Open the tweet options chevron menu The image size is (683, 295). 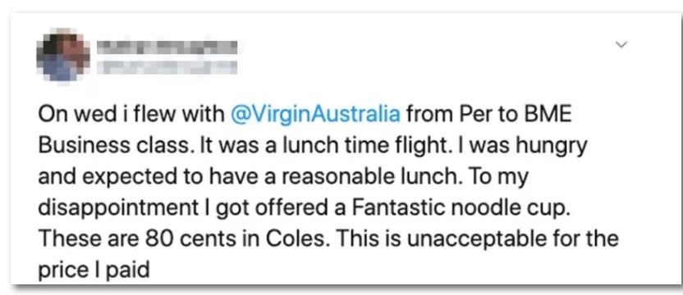coord(622,44)
